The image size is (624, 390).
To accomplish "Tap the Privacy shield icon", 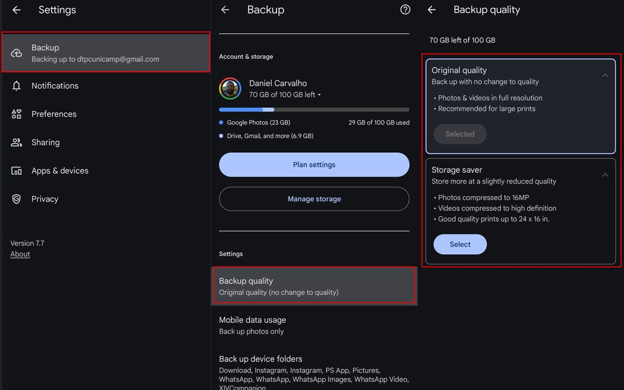I will [x=16, y=199].
